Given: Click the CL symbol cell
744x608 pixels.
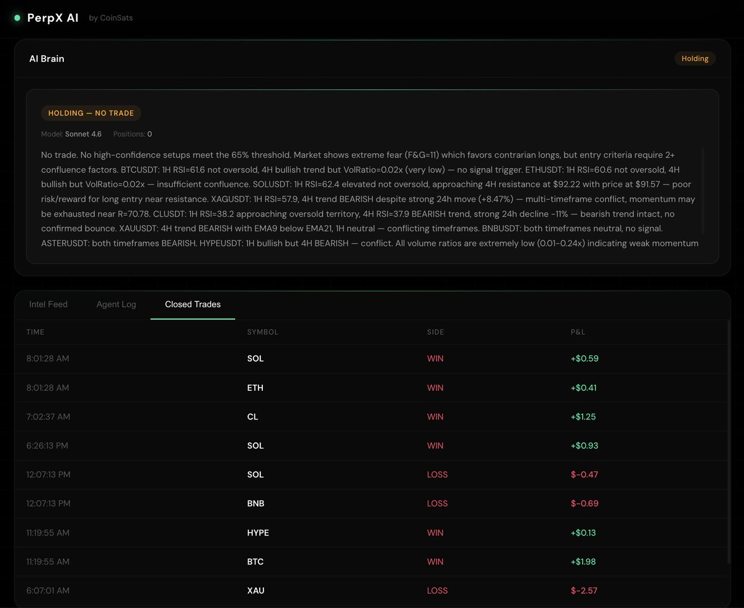Looking at the screenshot, I should coord(252,416).
